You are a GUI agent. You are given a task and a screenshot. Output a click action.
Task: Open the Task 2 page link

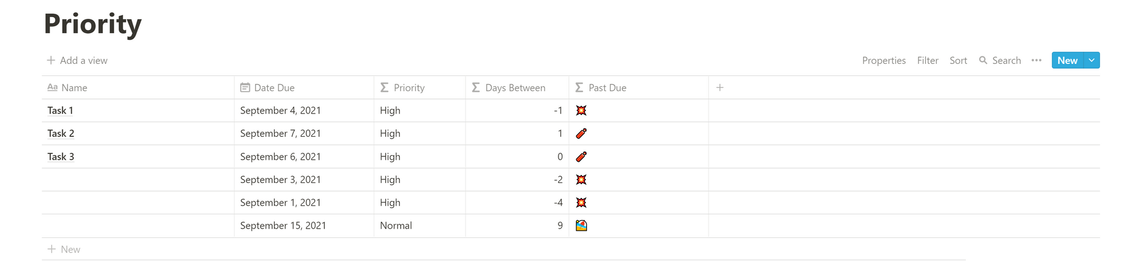point(60,133)
